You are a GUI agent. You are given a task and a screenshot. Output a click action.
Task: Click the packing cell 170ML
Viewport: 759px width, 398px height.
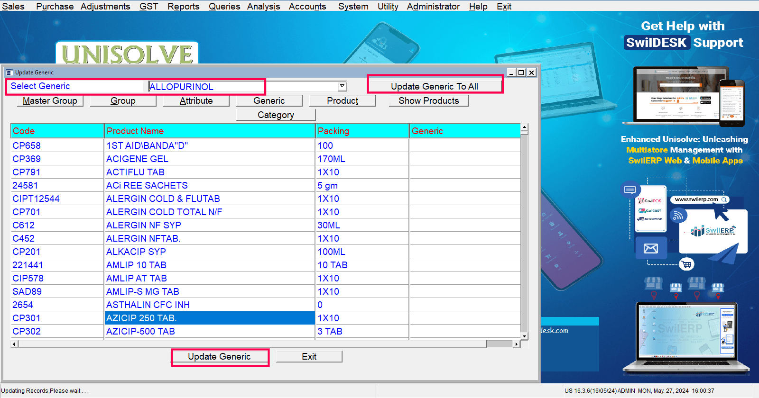pos(362,159)
